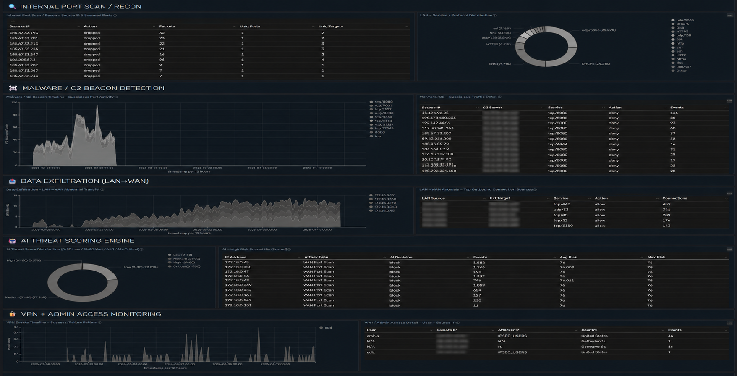The width and height of the screenshot is (737, 376).
Task: Open options menu of Malware/C2 Suspicious Traffic Detail panel
Action: [729, 101]
